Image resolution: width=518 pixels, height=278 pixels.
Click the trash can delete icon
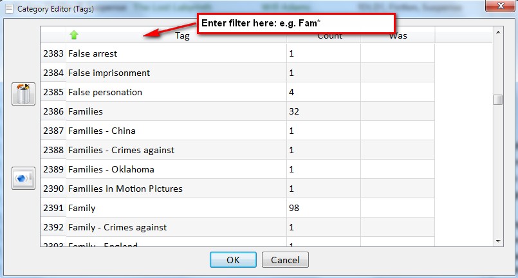click(x=23, y=94)
